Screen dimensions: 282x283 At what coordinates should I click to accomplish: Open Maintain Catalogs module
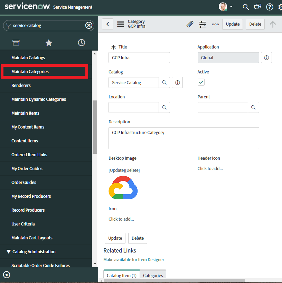[x=28, y=58]
